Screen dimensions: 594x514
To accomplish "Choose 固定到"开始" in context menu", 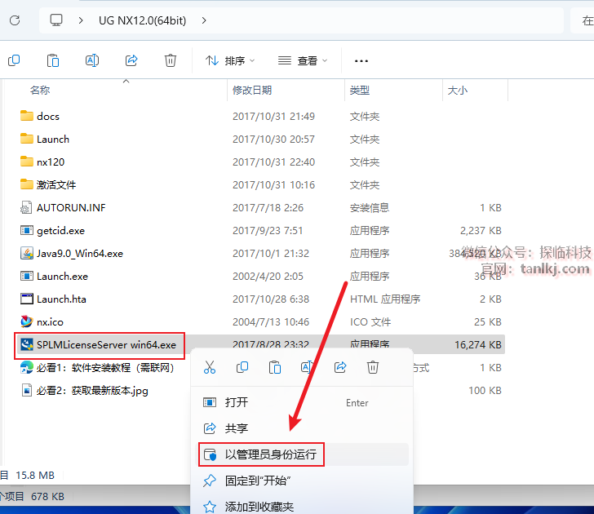I will tap(303, 481).
